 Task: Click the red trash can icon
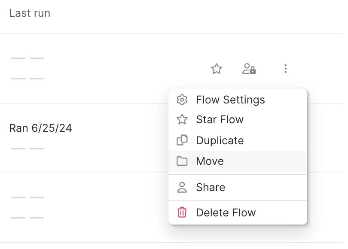coord(182,213)
